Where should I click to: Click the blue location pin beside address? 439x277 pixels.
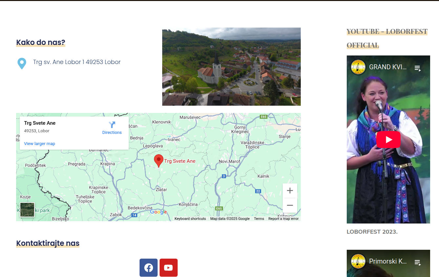(x=22, y=63)
